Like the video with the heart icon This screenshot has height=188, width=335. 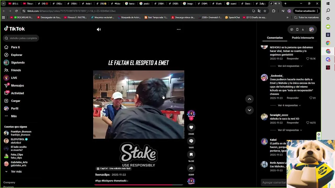click(x=191, y=127)
